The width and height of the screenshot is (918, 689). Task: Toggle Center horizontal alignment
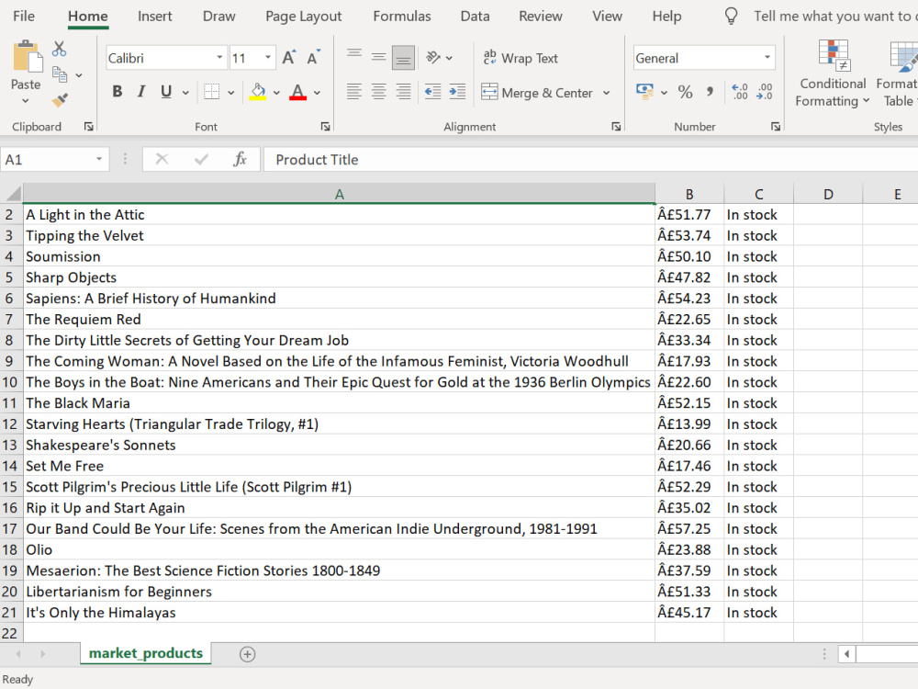pyautogui.click(x=379, y=92)
